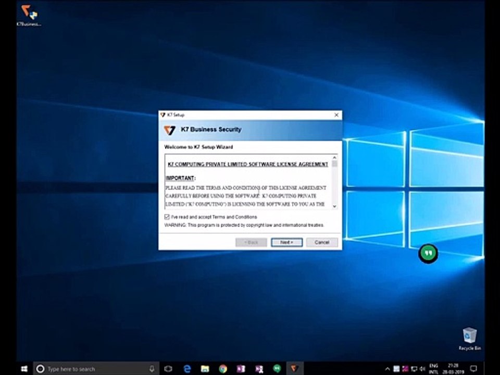Click the disabled Back button
This screenshot has height=375, width=500.
(x=251, y=242)
